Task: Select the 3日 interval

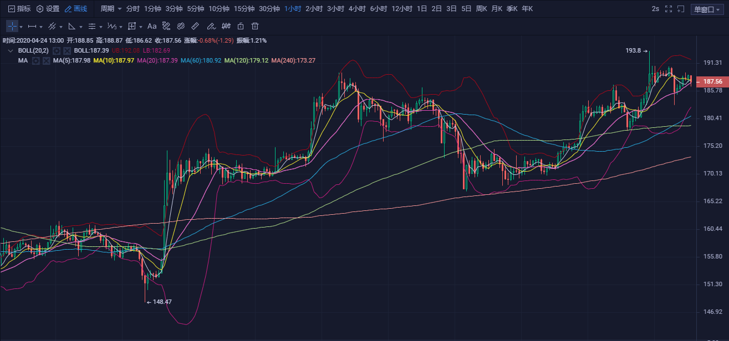Action: coord(452,9)
